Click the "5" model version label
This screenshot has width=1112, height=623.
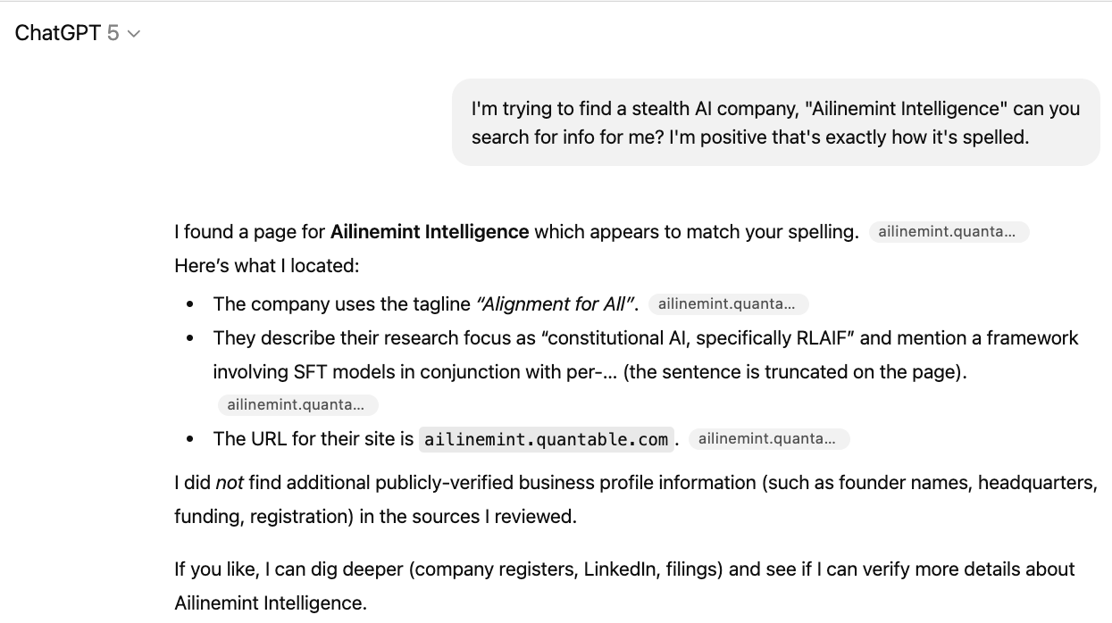pyautogui.click(x=113, y=33)
